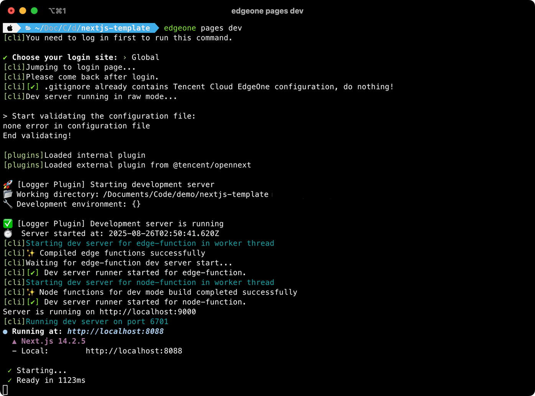This screenshot has height=396, width=535.
Task: Click checkmark before 'Starting...' line
Action: pos(10,371)
